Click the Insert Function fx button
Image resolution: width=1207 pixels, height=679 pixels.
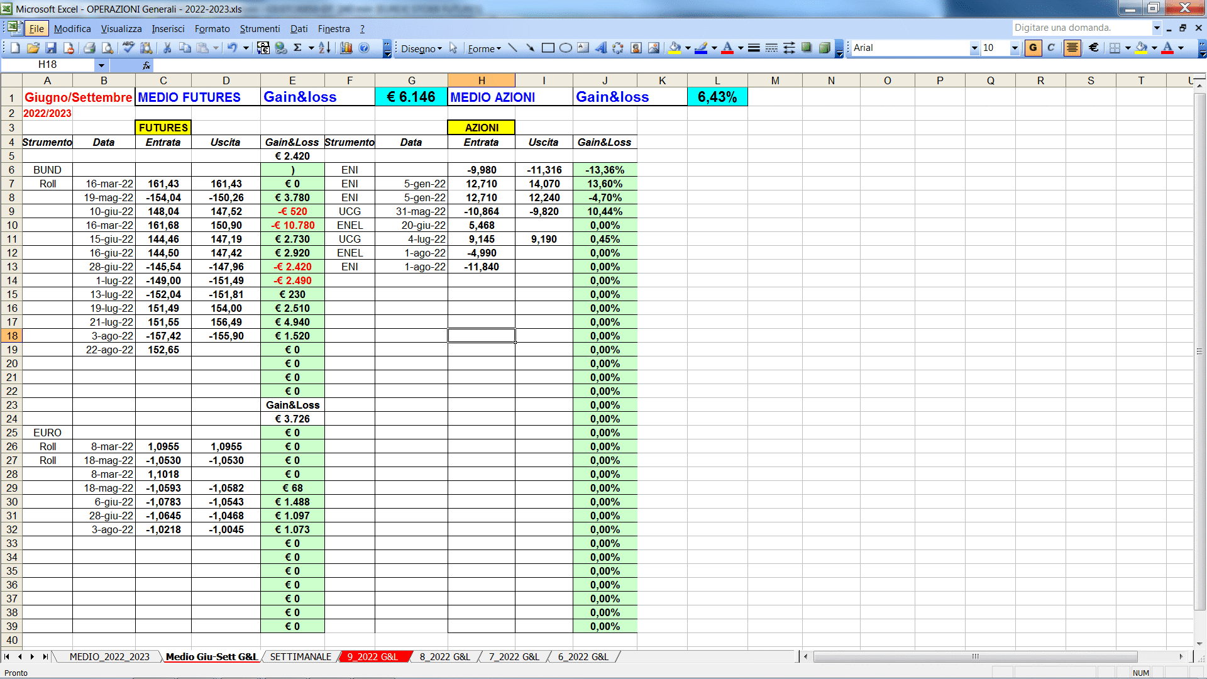pyautogui.click(x=146, y=65)
